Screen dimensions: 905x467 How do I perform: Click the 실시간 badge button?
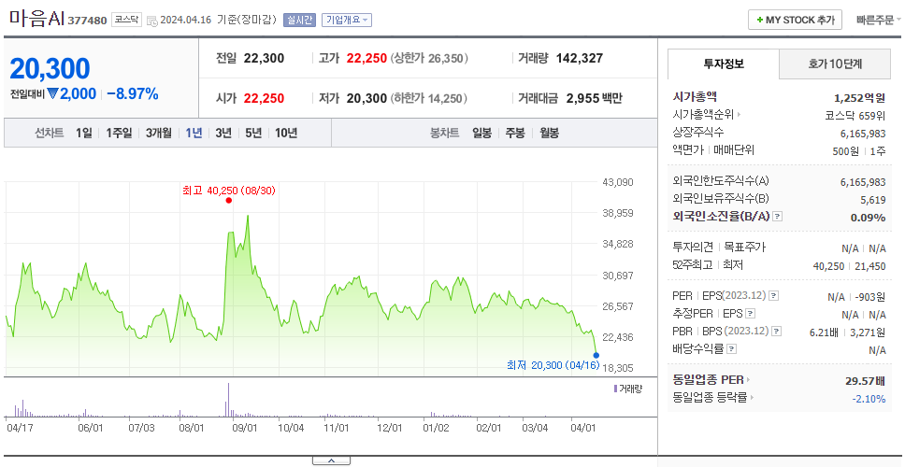pos(299,20)
